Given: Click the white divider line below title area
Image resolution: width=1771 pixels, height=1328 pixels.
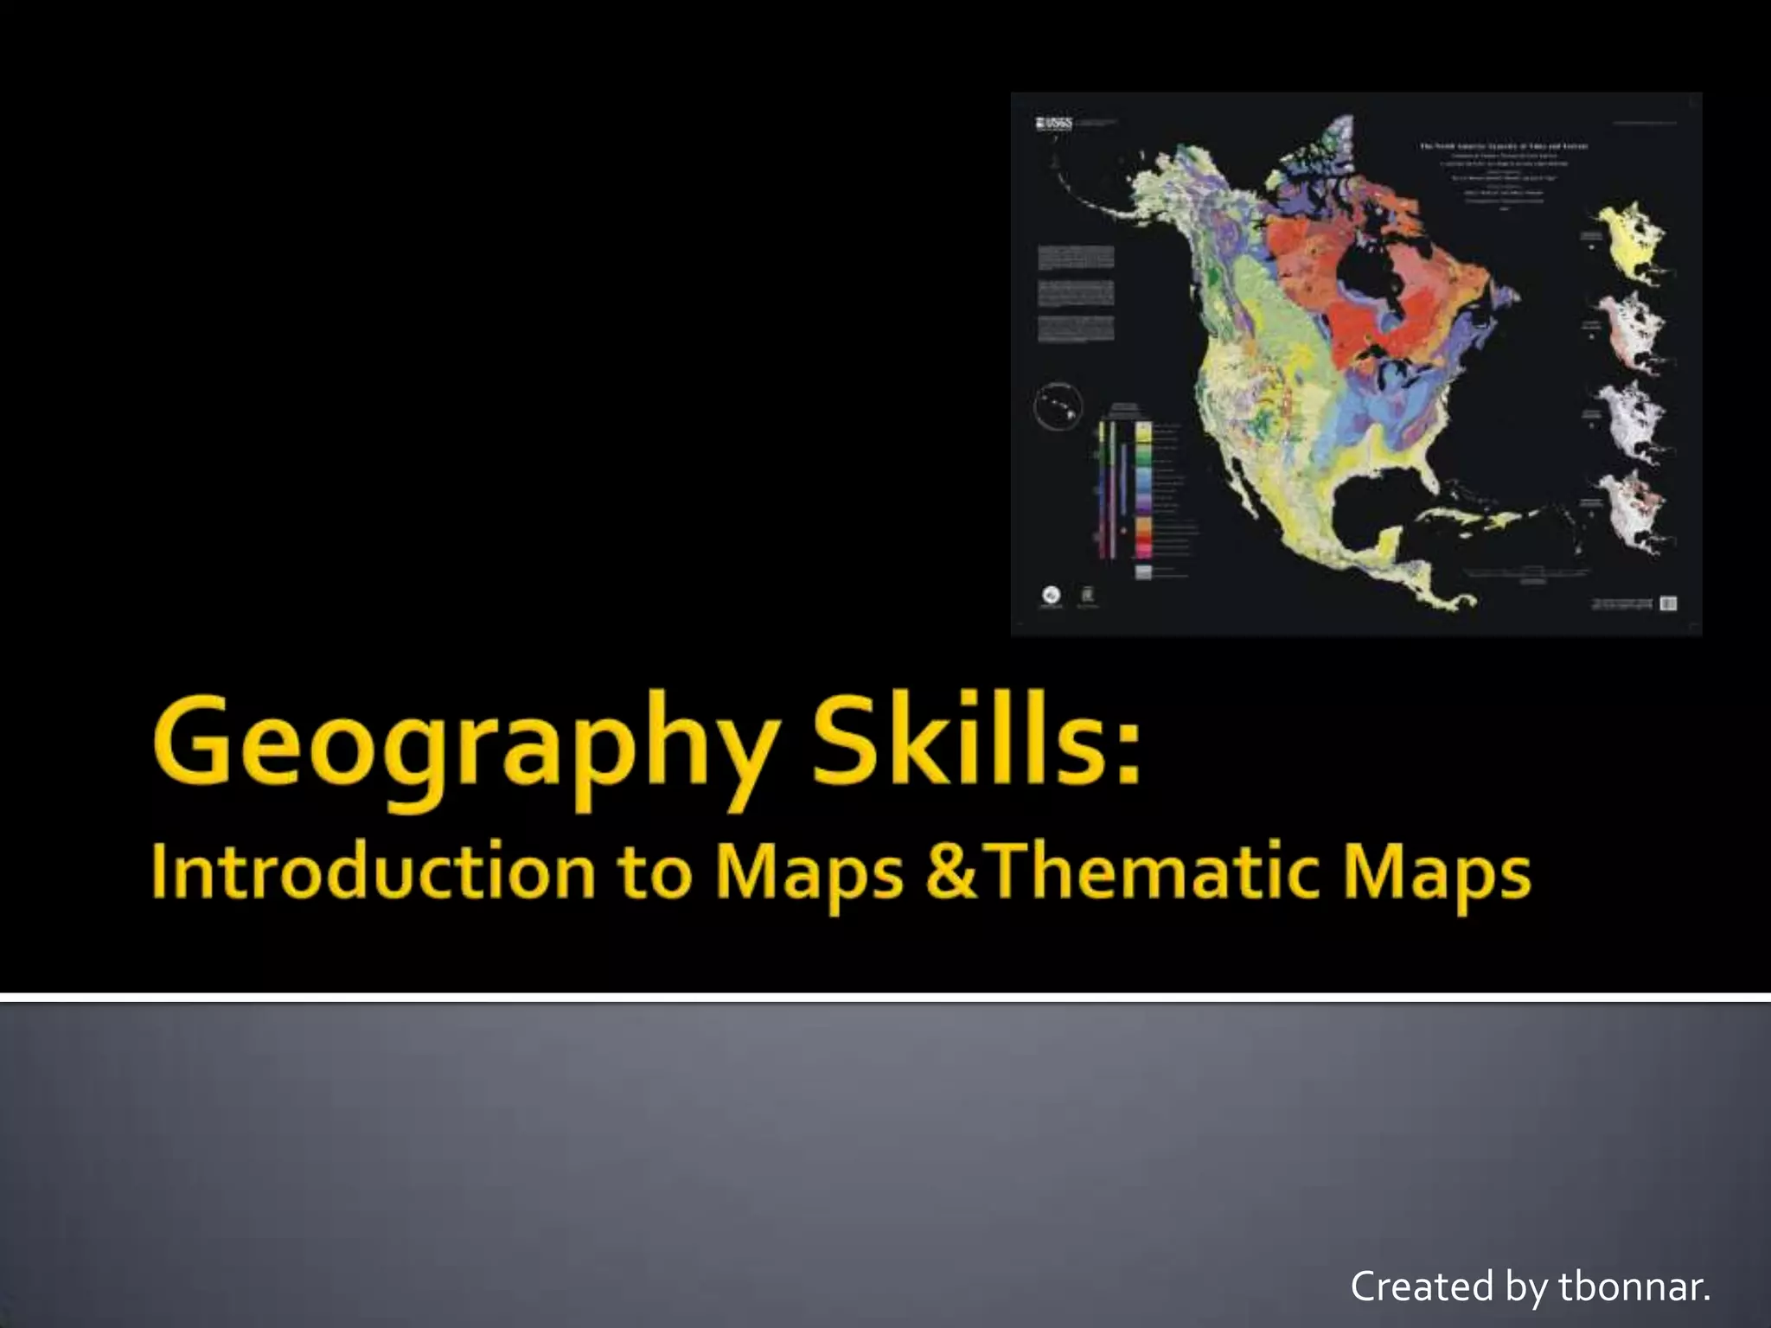Looking at the screenshot, I should point(885,999).
